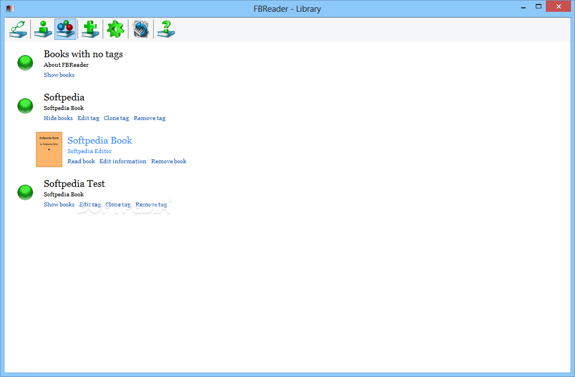Click Edit tag for Softpedia Test
Screen dimensions: 575x377
(90, 205)
